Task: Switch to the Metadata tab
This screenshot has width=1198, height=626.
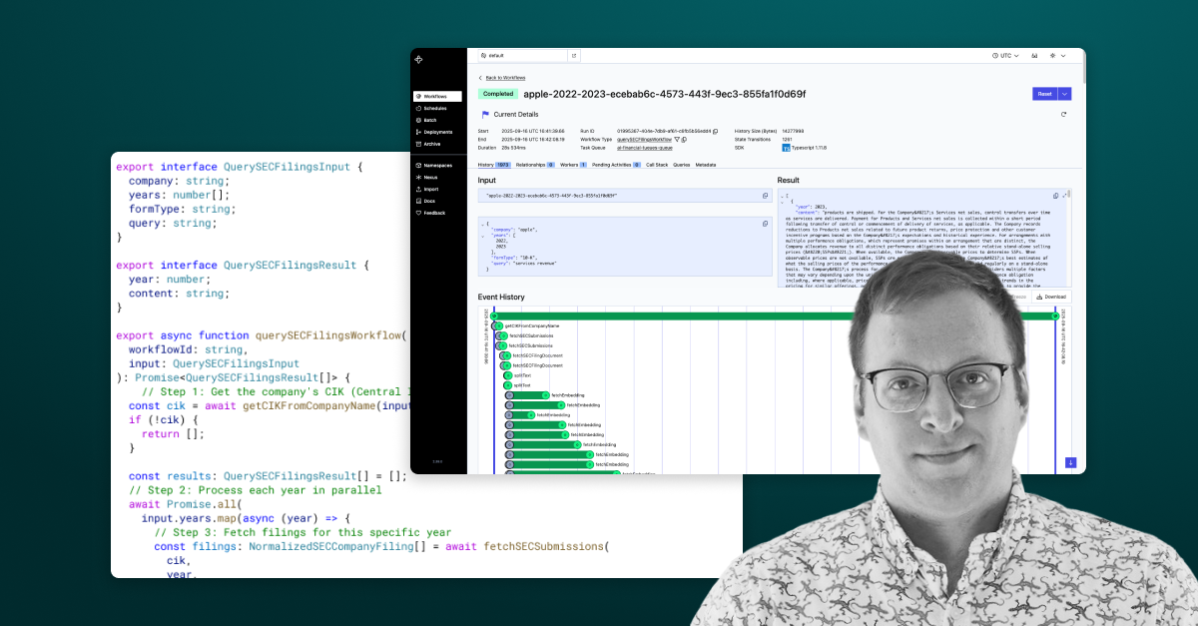Action: (x=705, y=165)
